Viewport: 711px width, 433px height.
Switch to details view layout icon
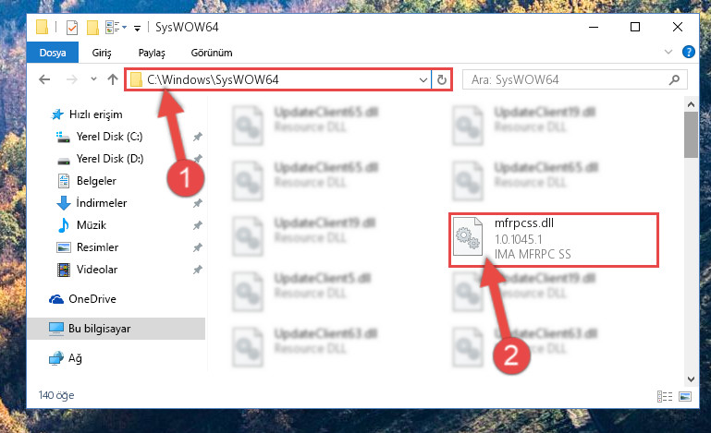[664, 397]
